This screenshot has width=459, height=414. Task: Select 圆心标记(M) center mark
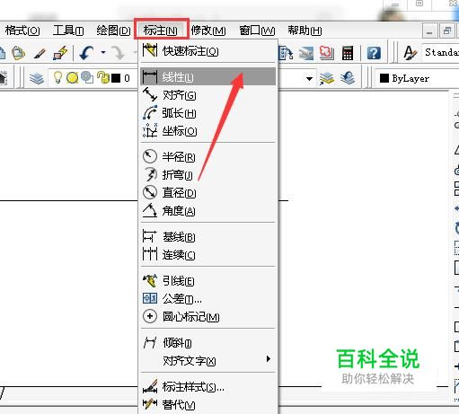[x=207, y=316]
